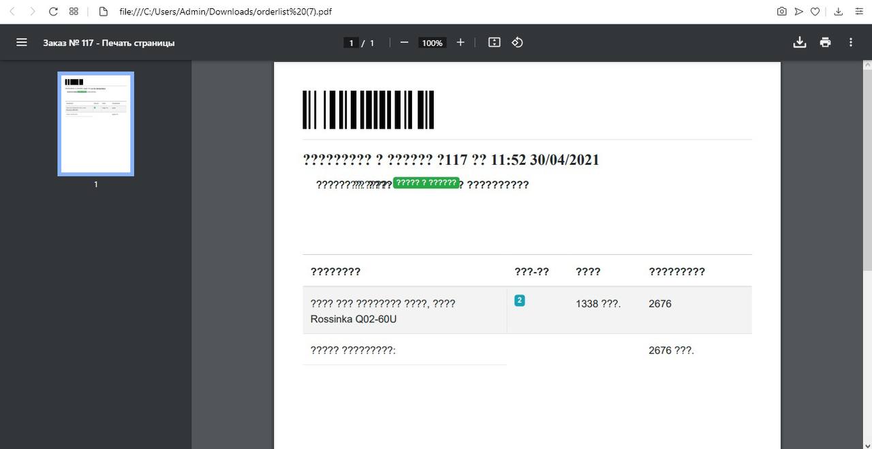Click the address bar file URL
The width and height of the screenshot is (872, 449).
click(x=225, y=12)
